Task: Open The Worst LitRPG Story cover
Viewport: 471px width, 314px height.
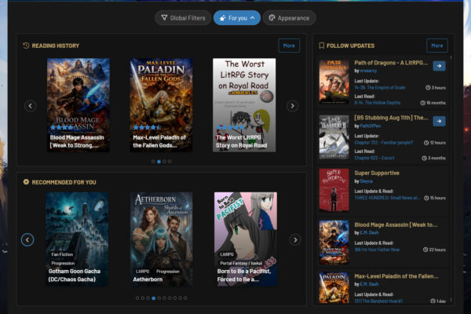Action: pos(244,105)
